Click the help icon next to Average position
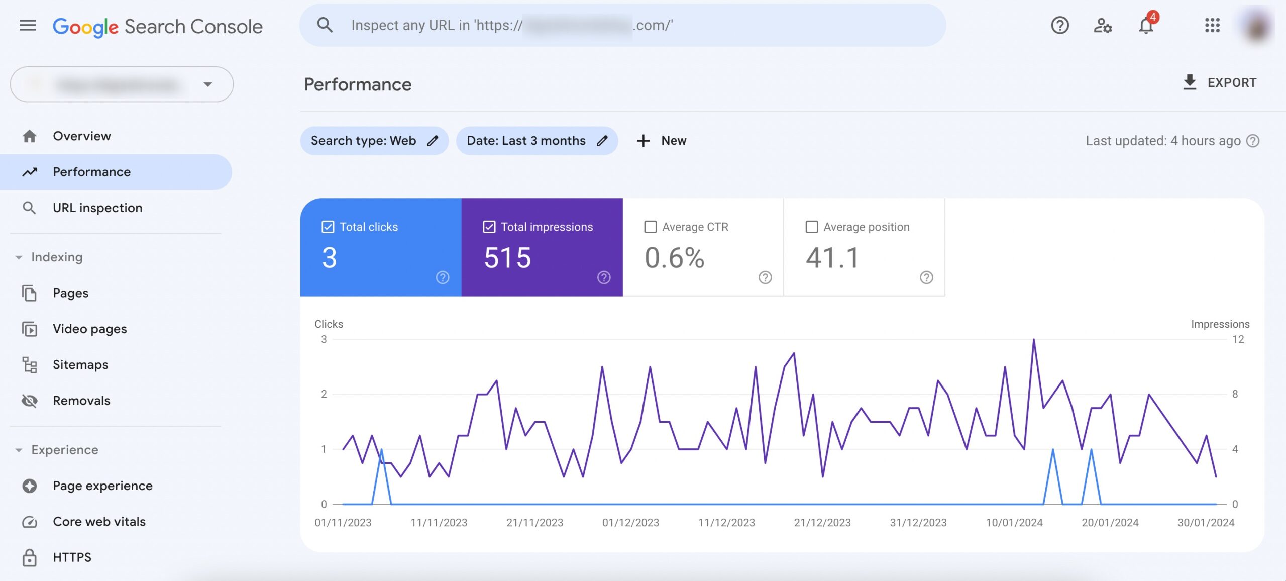 927,278
